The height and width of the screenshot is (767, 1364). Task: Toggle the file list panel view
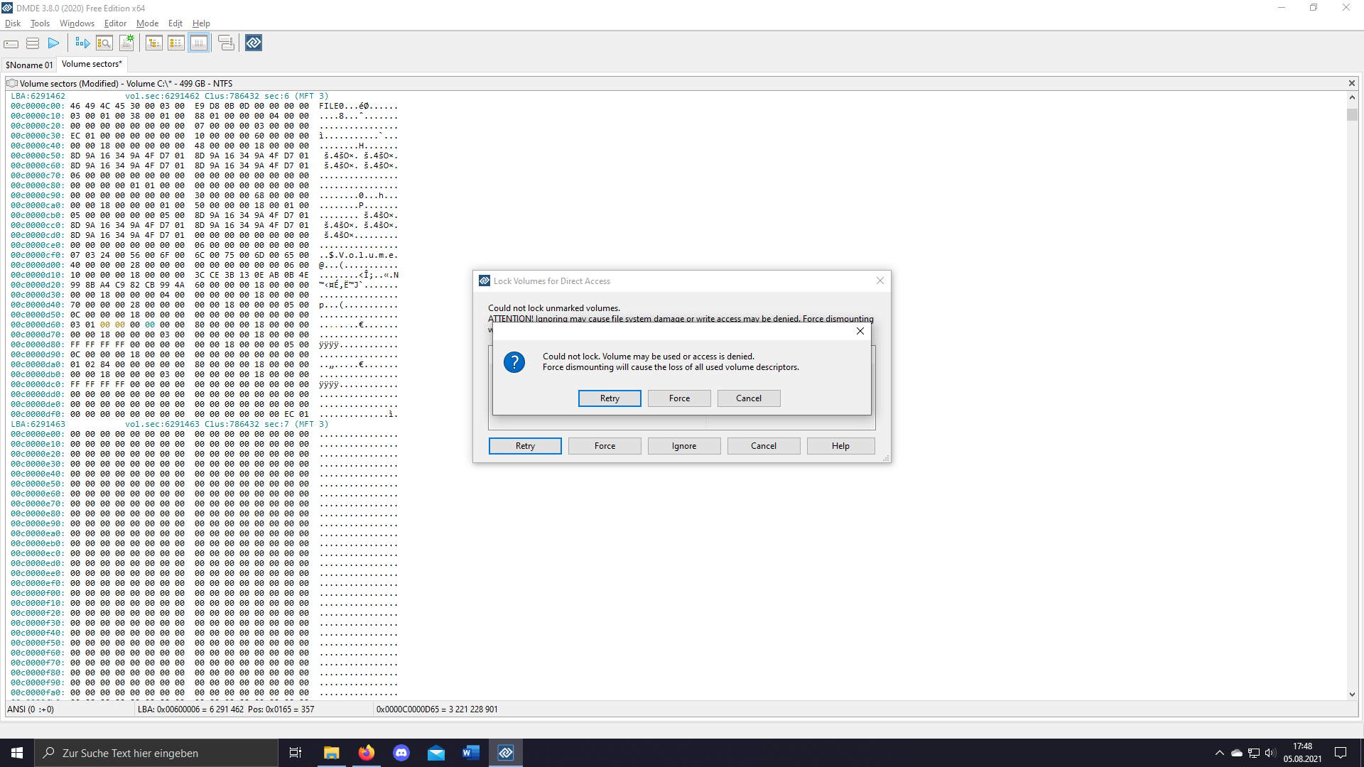coord(176,43)
